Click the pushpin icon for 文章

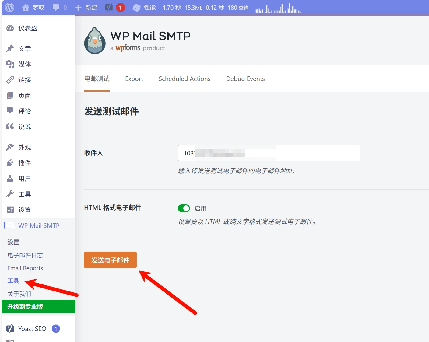click(10, 48)
